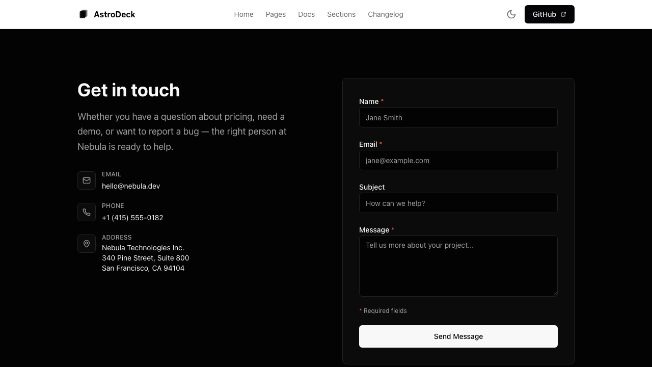Click the phone handset icon
The image size is (652, 367).
tap(87, 212)
